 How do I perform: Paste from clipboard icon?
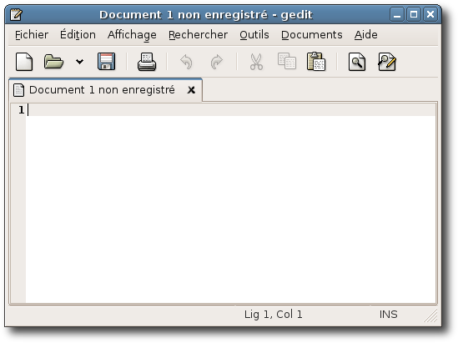(x=316, y=62)
